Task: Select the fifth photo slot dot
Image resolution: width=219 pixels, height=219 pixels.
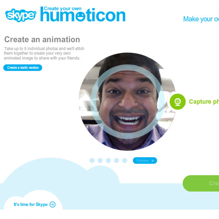Action: 125,161
